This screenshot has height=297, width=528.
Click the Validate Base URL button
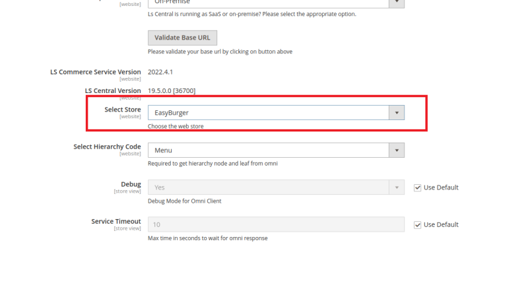182,38
